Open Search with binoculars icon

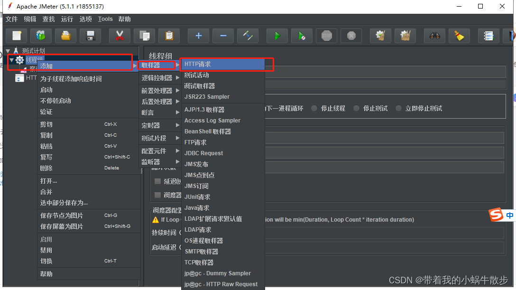(x=434, y=36)
